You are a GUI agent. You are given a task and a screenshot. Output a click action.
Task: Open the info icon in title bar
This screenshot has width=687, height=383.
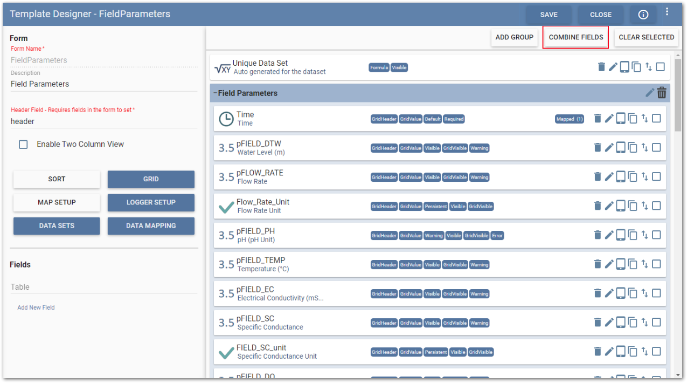(x=643, y=15)
